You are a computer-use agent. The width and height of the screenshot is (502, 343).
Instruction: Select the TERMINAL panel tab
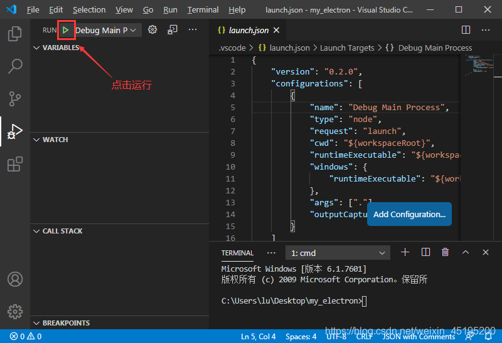pos(237,253)
